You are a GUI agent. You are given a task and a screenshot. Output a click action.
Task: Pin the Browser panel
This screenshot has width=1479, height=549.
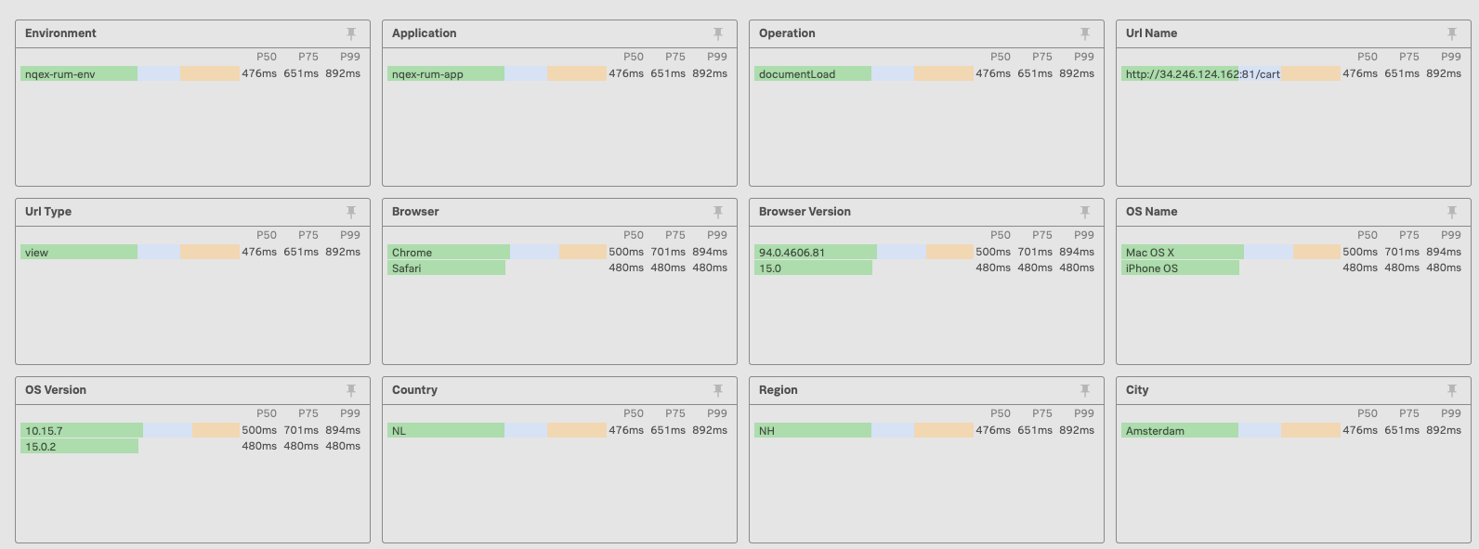718,212
